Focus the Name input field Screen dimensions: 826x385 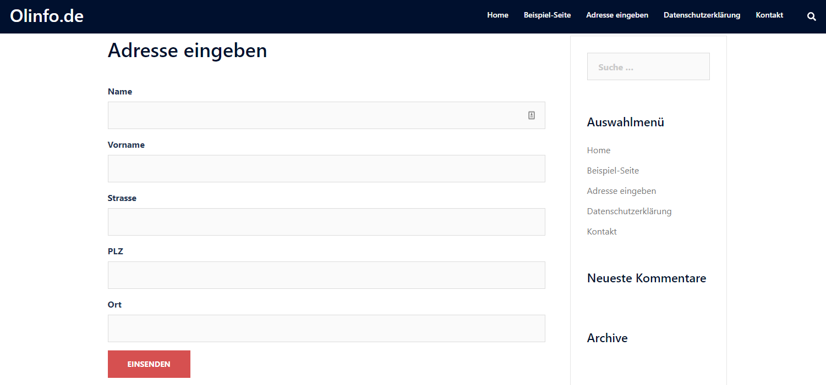point(326,115)
